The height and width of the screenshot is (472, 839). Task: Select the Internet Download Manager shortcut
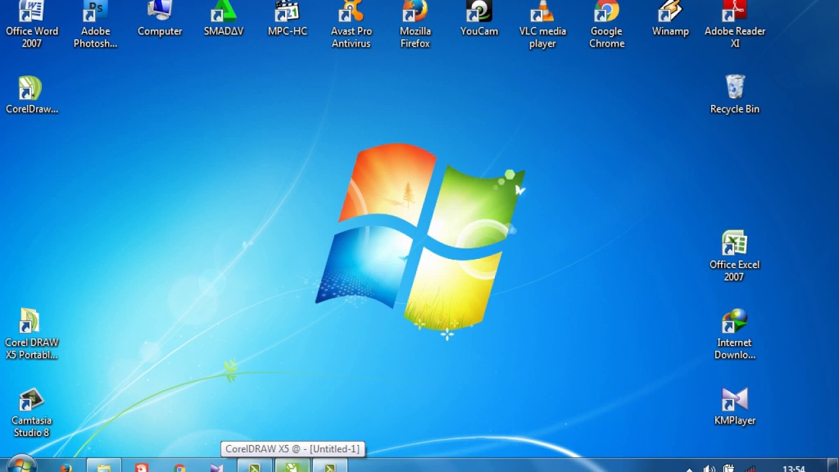click(734, 334)
